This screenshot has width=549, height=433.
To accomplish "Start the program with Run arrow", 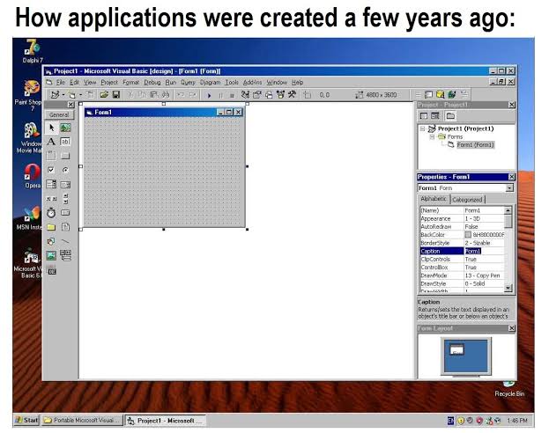I will 210,95.
